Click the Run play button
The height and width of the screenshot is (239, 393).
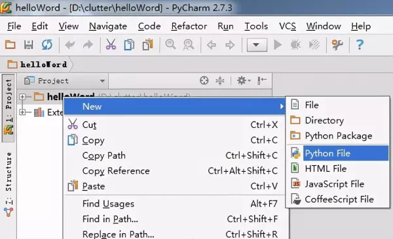[x=278, y=45]
